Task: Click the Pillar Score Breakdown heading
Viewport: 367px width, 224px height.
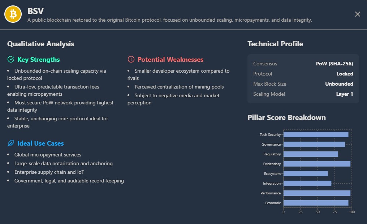Action: point(286,118)
